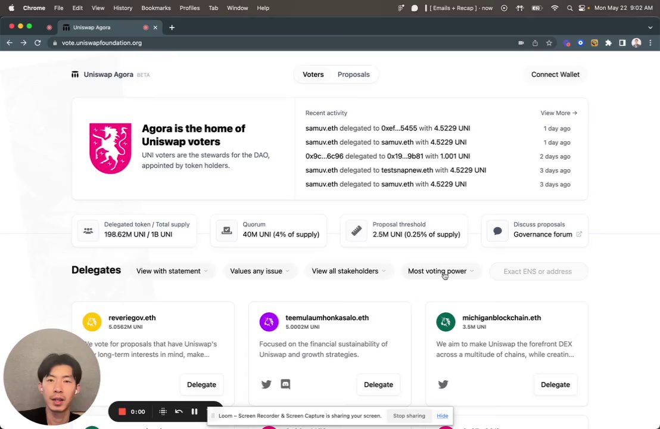Toggle the Chrome side panel icon

pyautogui.click(x=622, y=43)
